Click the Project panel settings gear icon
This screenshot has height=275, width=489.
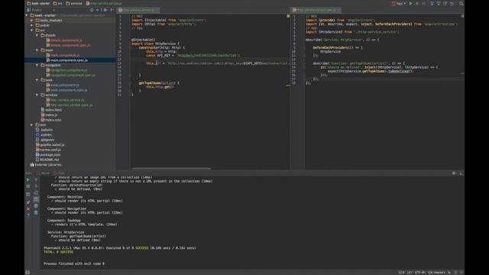tap(105, 10)
